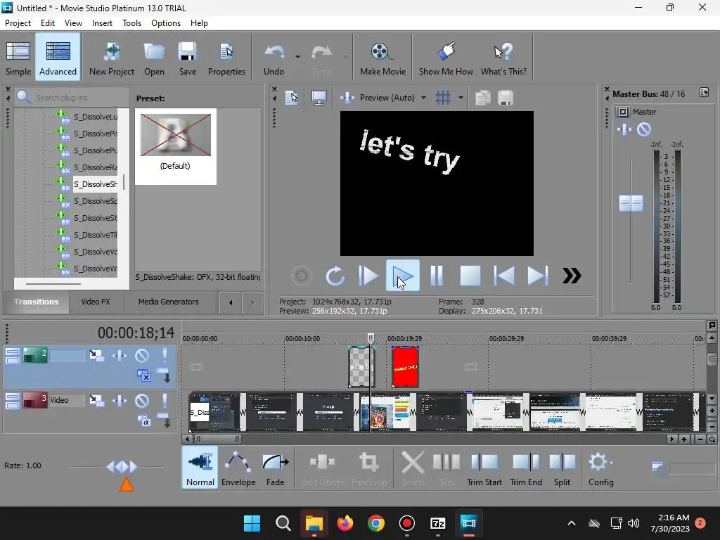This screenshot has height=540, width=720.
Task: Click the timeline horizontal scrollbar thumb
Action: (x=218, y=439)
